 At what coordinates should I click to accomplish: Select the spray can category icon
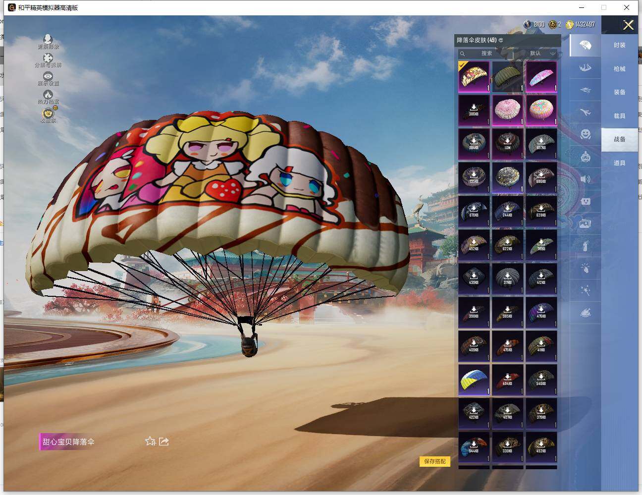(x=585, y=246)
